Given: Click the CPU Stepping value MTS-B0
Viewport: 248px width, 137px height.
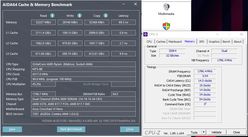Looking at the screenshot, I should [83, 69].
